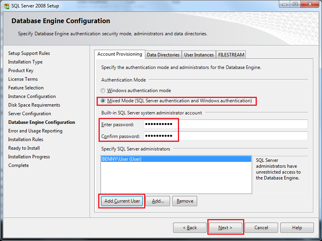Click the Add Current User button
The width and height of the screenshot is (322, 241).
(122, 201)
